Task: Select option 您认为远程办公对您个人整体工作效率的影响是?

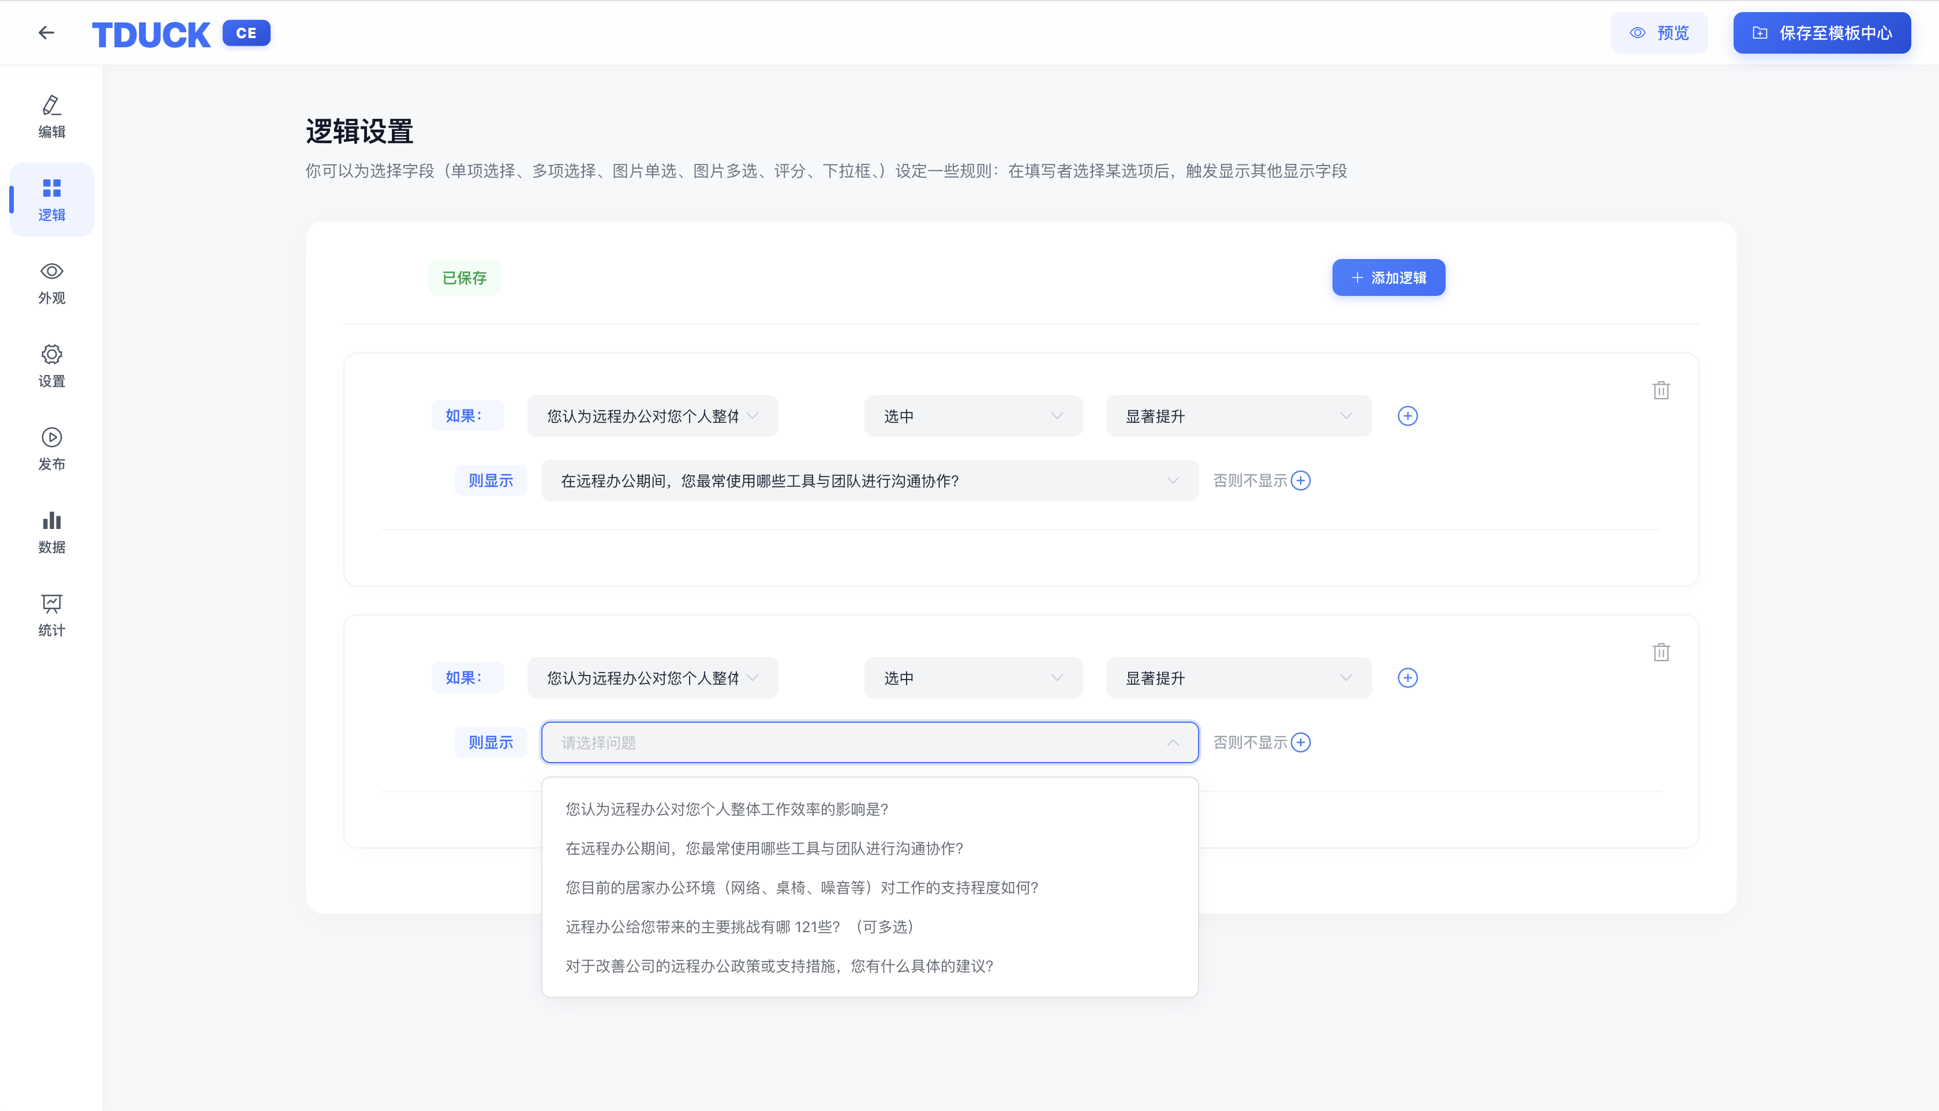Action: (870, 809)
